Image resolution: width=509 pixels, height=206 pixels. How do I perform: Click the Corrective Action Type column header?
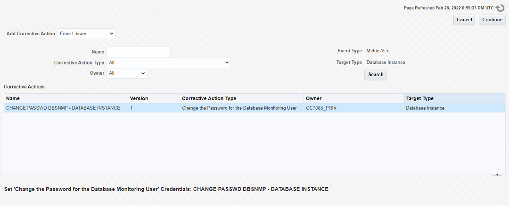tap(209, 99)
